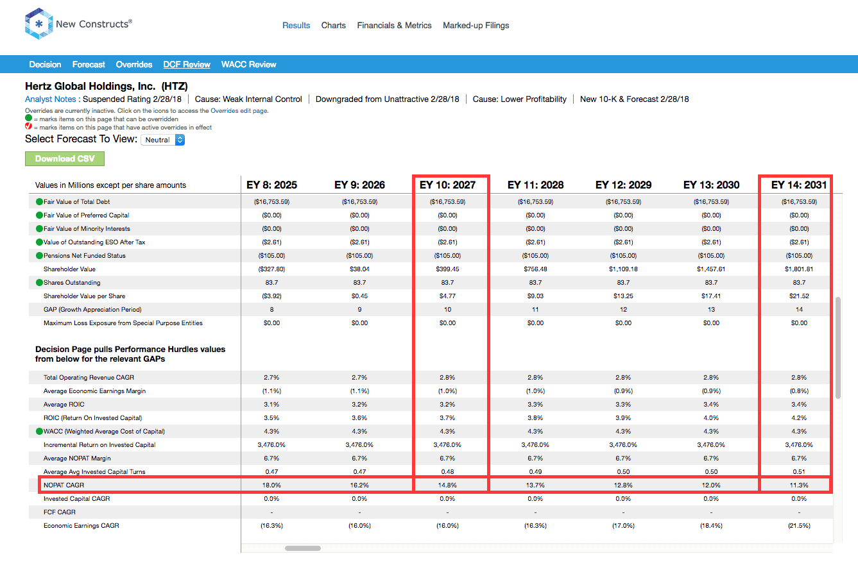Image resolution: width=858 pixels, height=565 pixels.
Task: Click the GAP (Growth Appreciation Period) label
Action: (x=92, y=310)
